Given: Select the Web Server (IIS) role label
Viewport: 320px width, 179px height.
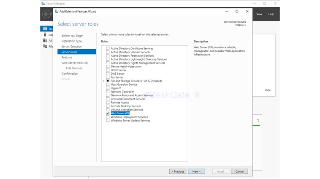Looking at the screenshot, I should (x=120, y=113).
